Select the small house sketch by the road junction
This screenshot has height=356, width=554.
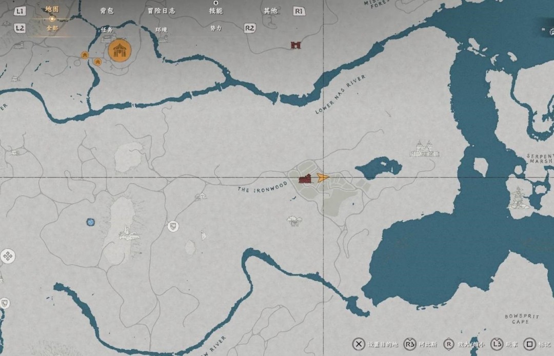coord(201,196)
